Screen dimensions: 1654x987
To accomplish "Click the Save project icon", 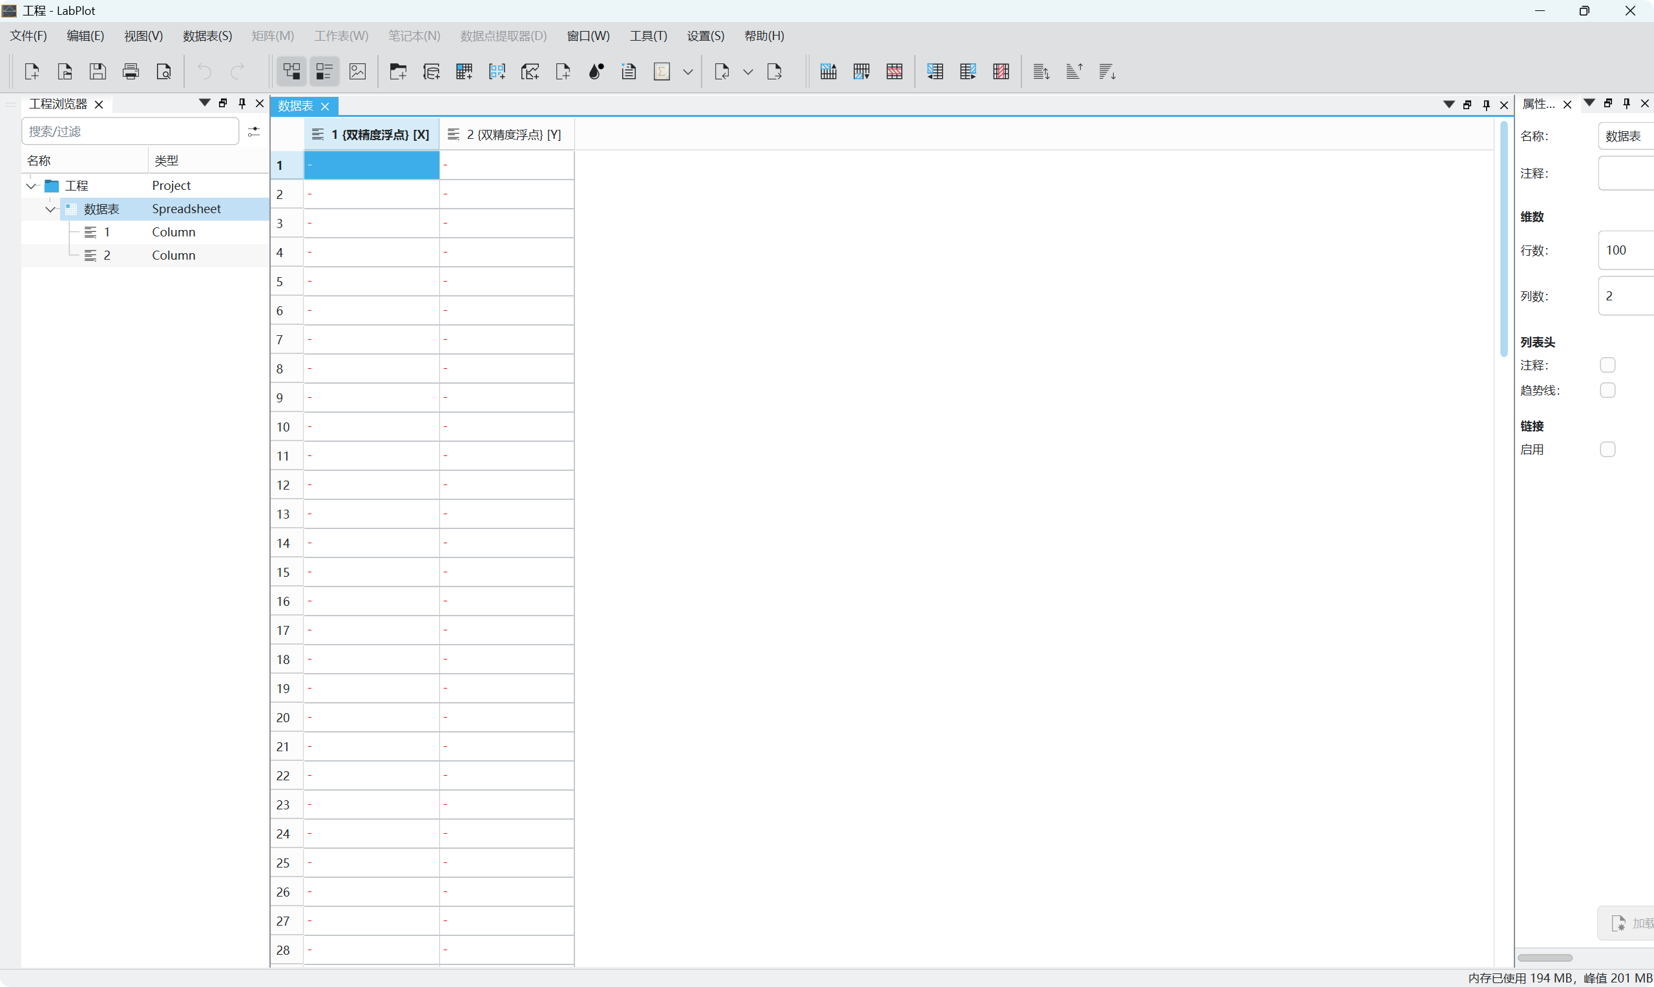I will (x=98, y=72).
